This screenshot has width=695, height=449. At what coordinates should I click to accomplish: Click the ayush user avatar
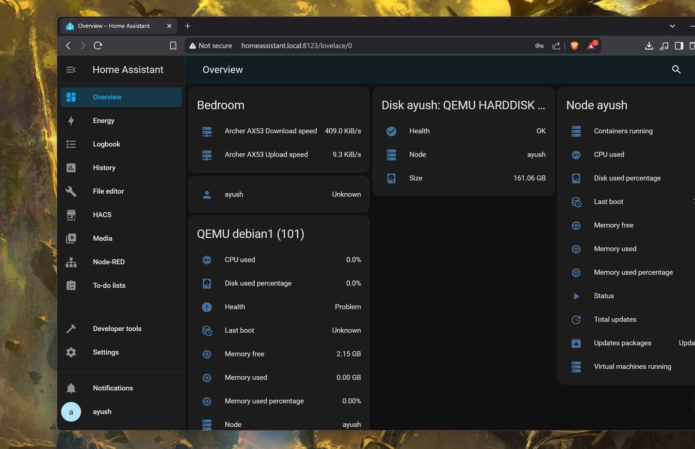[x=71, y=411]
